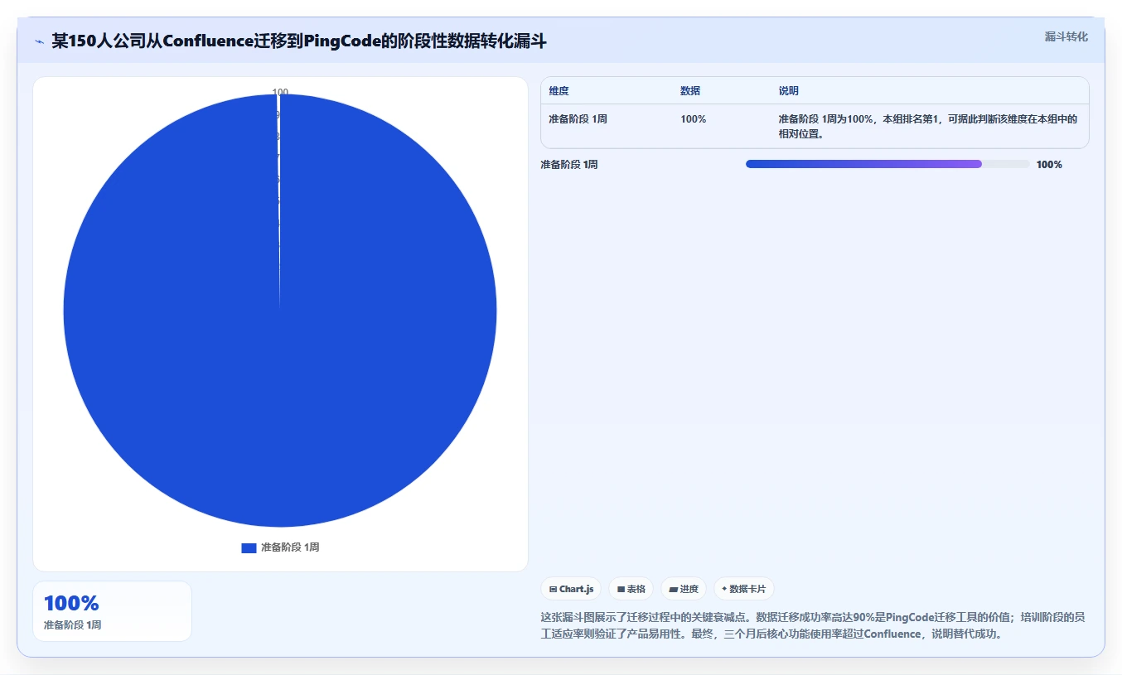Select the 表格 chip
Screen dimensions: 1122x675
pyautogui.click(x=631, y=589)
